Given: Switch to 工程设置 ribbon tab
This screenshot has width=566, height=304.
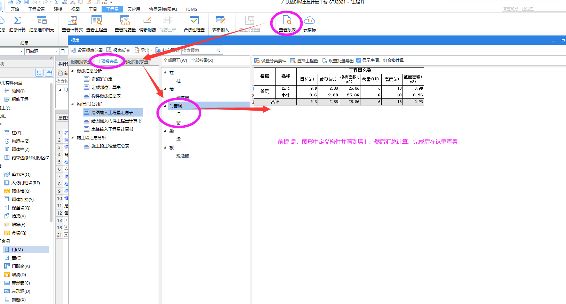Looking at the screenshot, I should tap(37, 9).
